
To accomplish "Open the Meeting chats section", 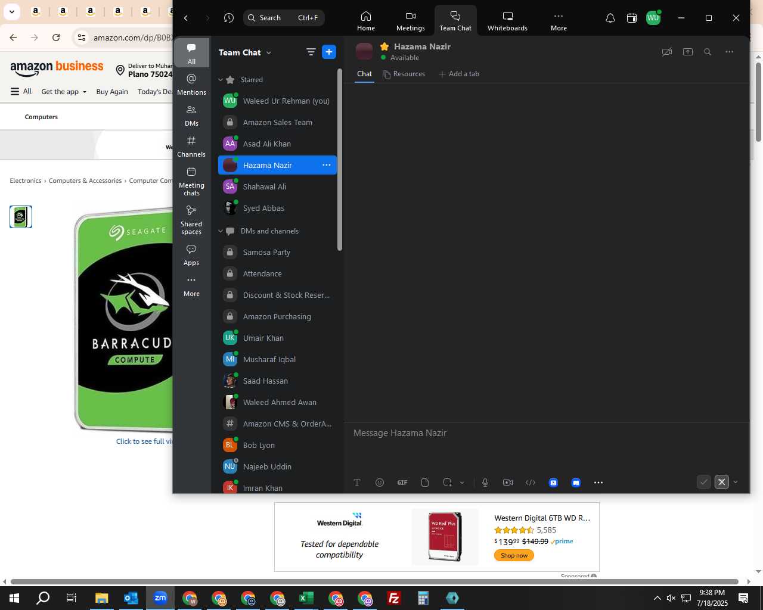I will pyautogui.click(x=191, y=180).
